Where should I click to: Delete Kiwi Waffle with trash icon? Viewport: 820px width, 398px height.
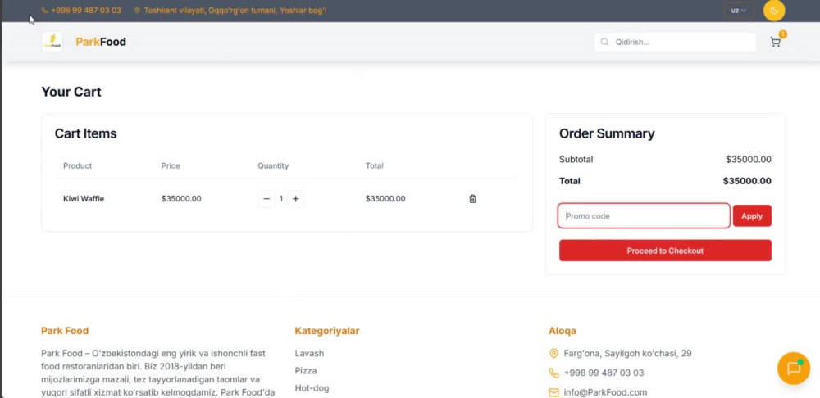(x=473, y=198)
